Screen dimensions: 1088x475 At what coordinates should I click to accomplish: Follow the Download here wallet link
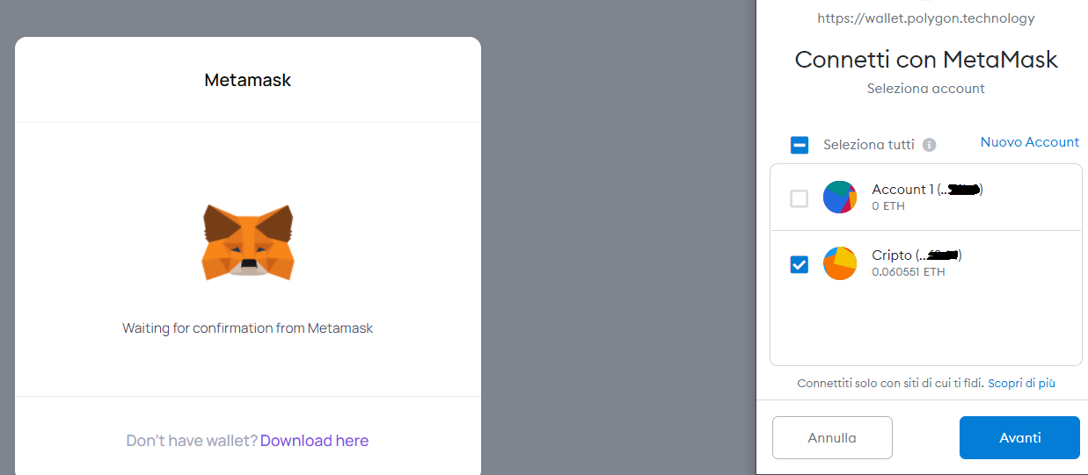click(314, 441)
